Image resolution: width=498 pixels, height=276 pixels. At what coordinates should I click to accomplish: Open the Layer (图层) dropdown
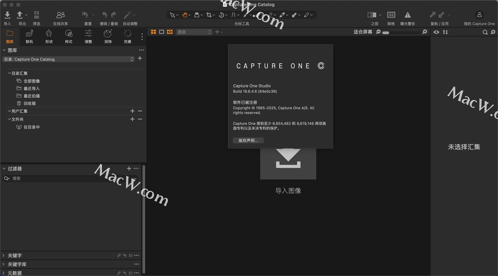click(x=194, y=32)
